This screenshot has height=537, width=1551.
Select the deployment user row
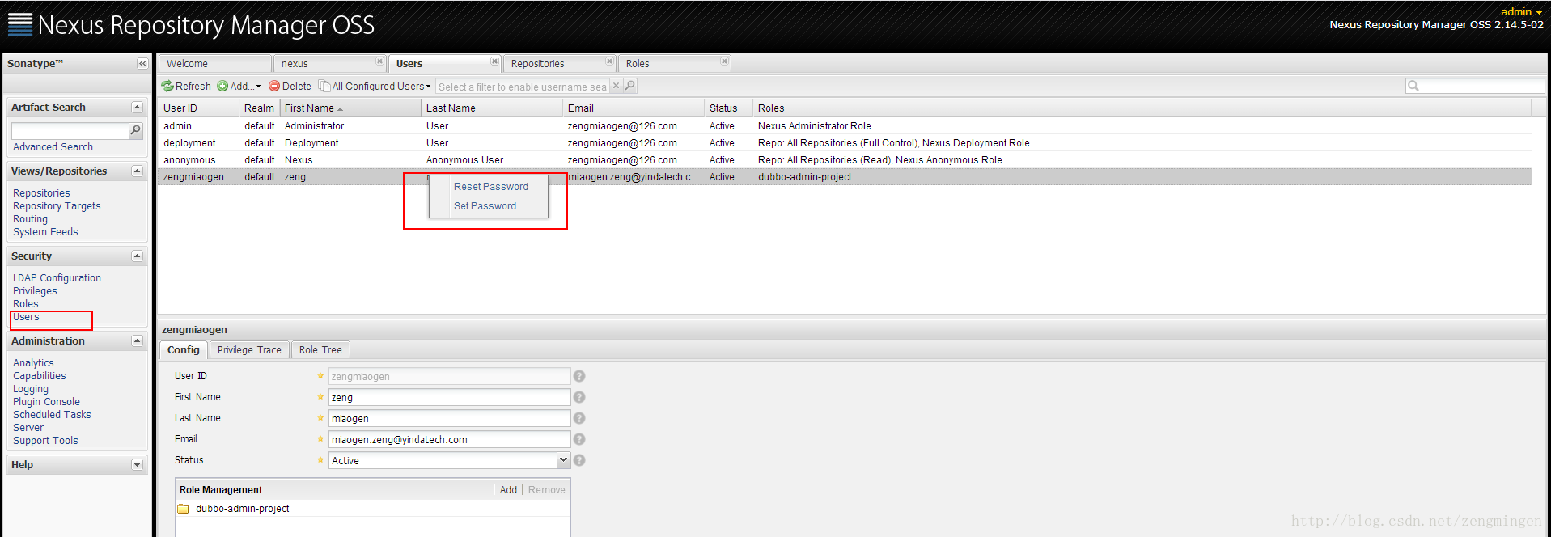tap(844, 143)
